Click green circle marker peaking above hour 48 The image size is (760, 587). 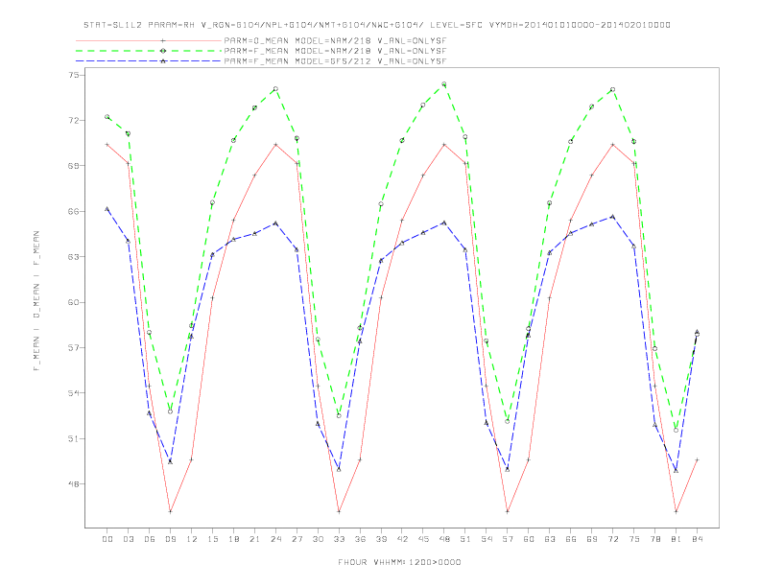444,84
